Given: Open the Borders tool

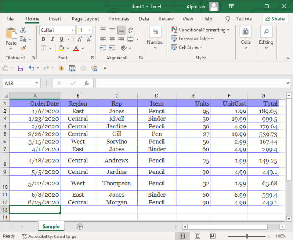Looking at the screenshot, I should 44,48.
